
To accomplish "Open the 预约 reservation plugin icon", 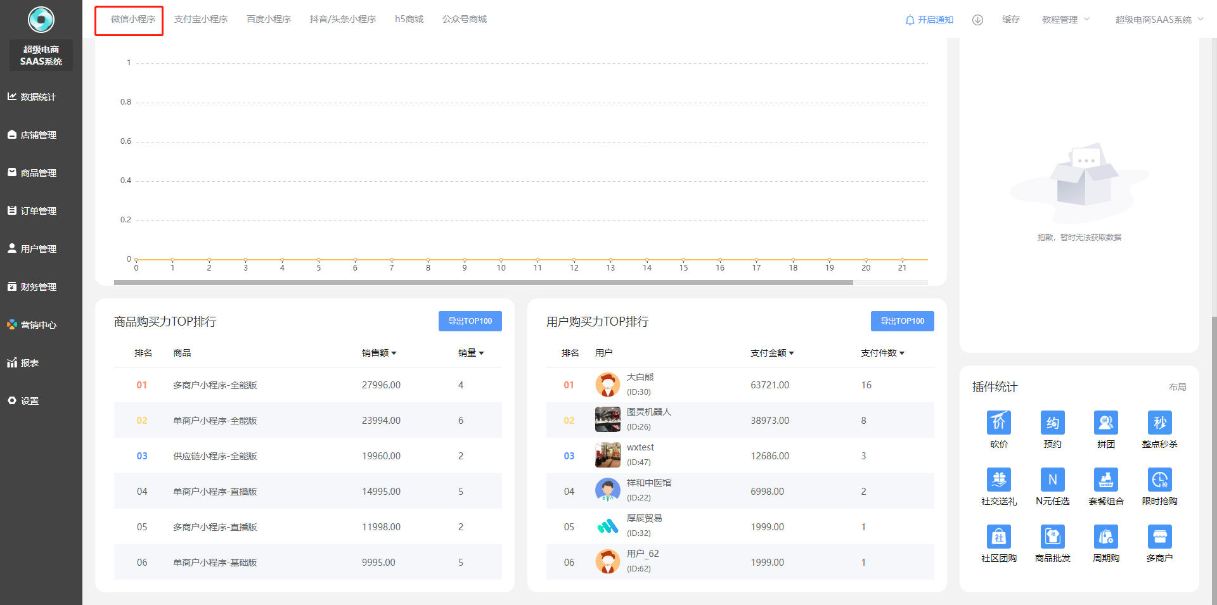I will [1052, 423].
